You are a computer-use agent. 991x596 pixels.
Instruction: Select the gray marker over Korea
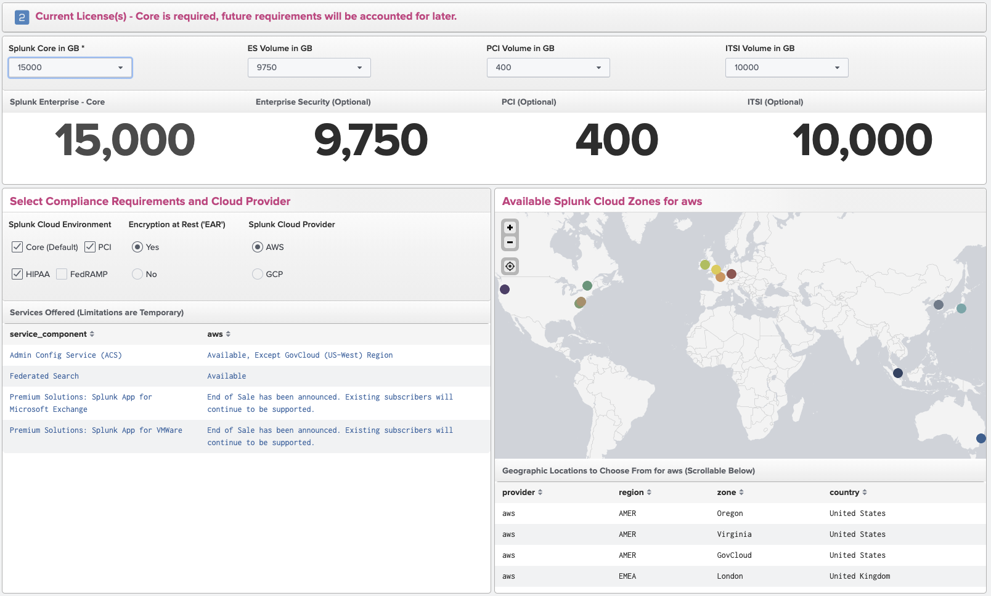[939, 305]
